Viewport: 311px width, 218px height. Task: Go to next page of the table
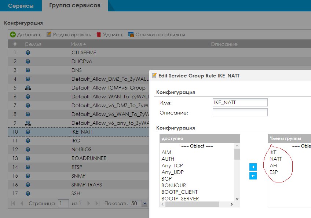[88, 203]
